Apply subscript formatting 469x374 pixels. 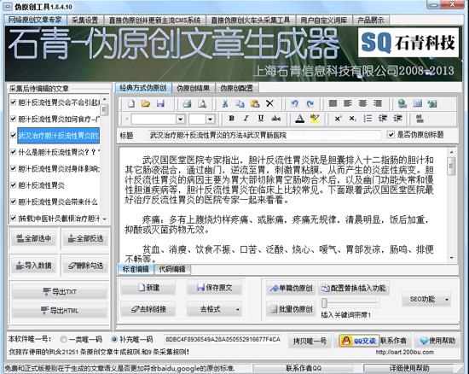(353, 119)
